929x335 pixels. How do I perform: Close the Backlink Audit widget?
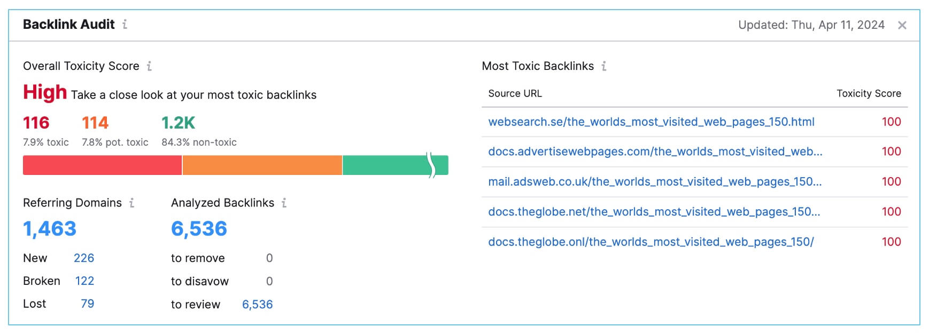pos(902,25)
